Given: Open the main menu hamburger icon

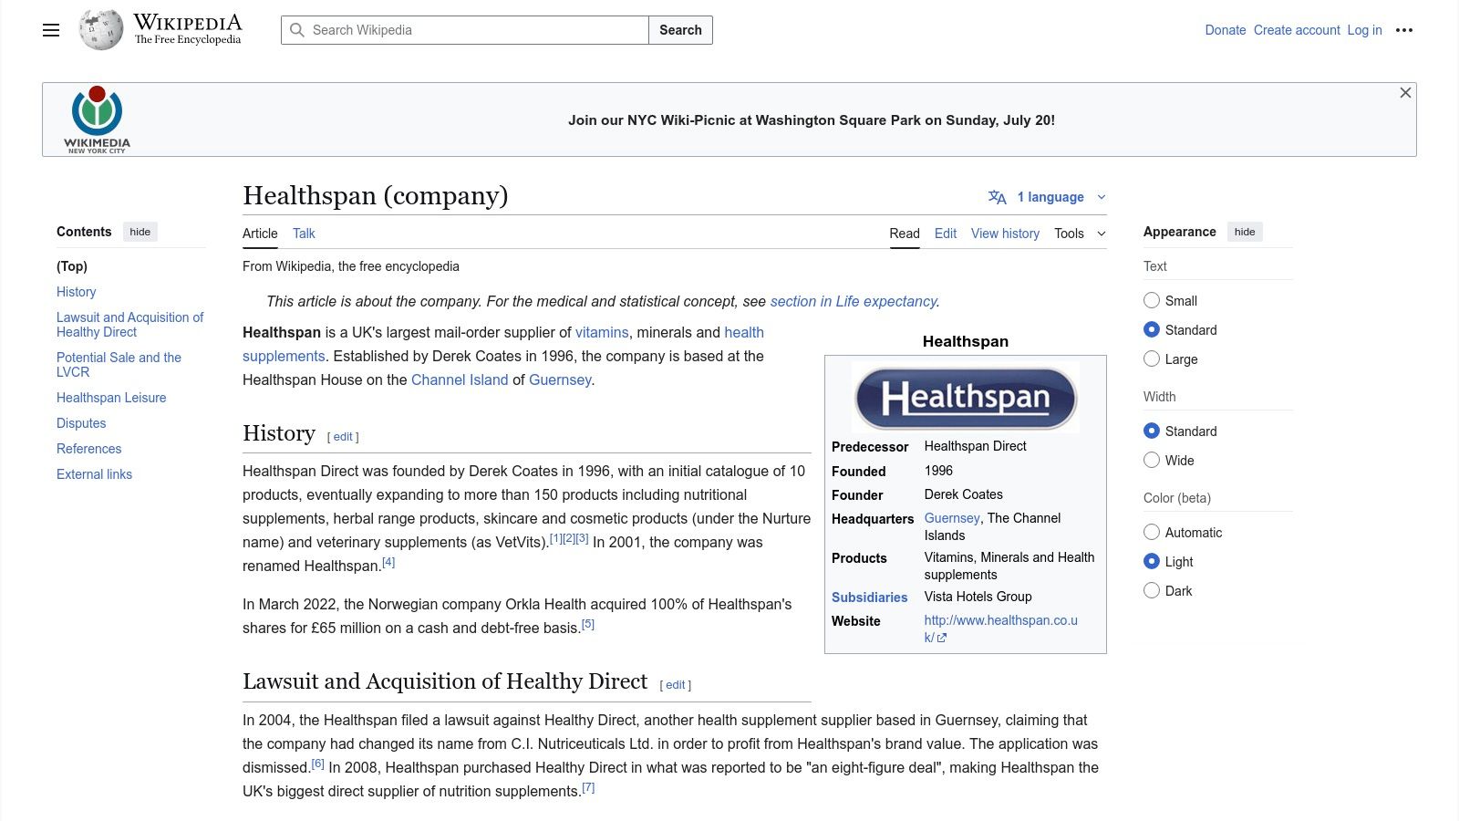Looking at the screenshot, I should (51, 30).
